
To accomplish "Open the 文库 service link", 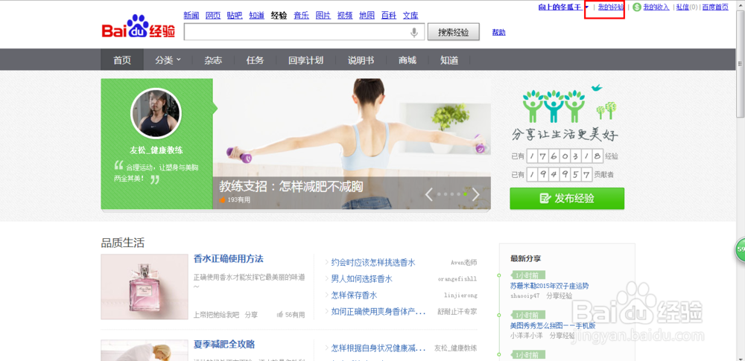I will coord(410,15).
